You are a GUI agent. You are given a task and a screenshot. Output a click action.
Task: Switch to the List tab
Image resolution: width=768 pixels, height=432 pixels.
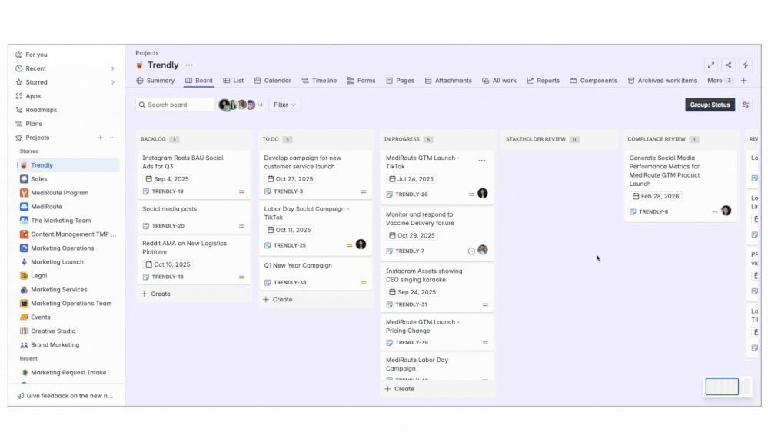234,81
